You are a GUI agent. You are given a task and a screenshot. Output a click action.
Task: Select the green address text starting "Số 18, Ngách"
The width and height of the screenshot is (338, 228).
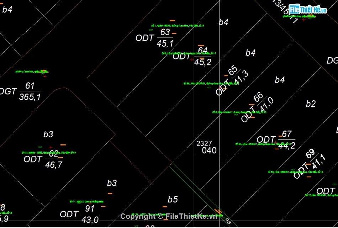pyautogui.click(x=49, y=153)
